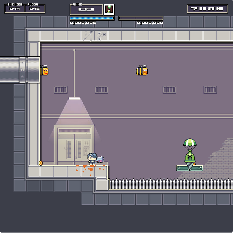Pause the game with pause icon
The image size is (233, 233).
click(202, 8)
